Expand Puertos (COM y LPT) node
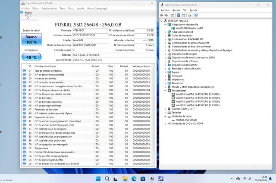276x183 pixels. [165, 109]
